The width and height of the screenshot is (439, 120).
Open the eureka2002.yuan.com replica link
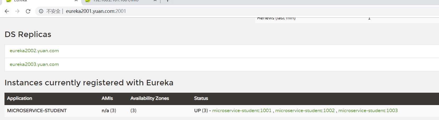pyautogui.click(x=34, y=51)
